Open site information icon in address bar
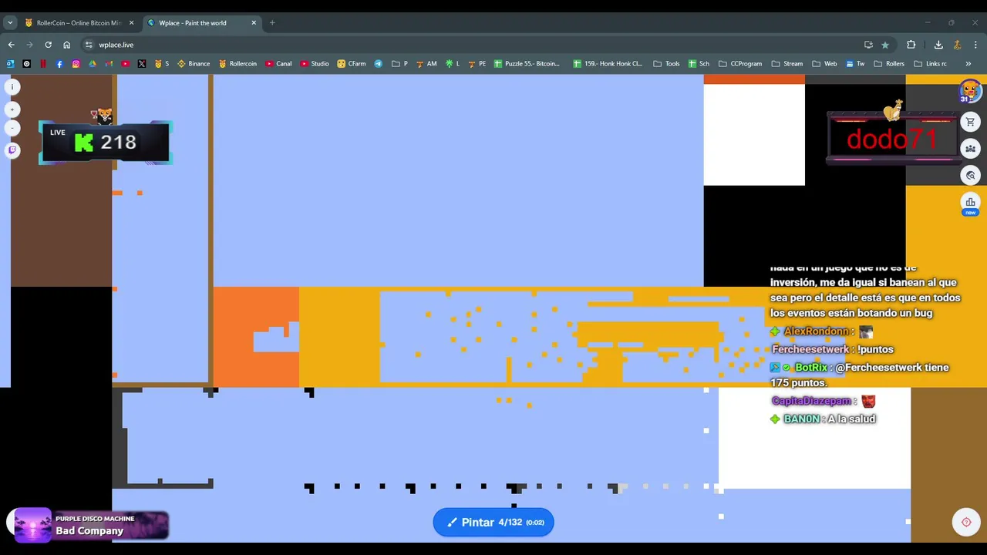This screenshot has height=555, width=987. pyautogui.click(x=89, y=45)
